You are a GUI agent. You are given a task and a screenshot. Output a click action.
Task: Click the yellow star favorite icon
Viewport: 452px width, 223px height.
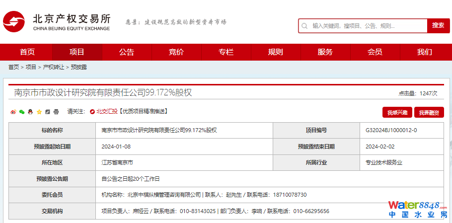pyautogui.click(x=39, y=112)
